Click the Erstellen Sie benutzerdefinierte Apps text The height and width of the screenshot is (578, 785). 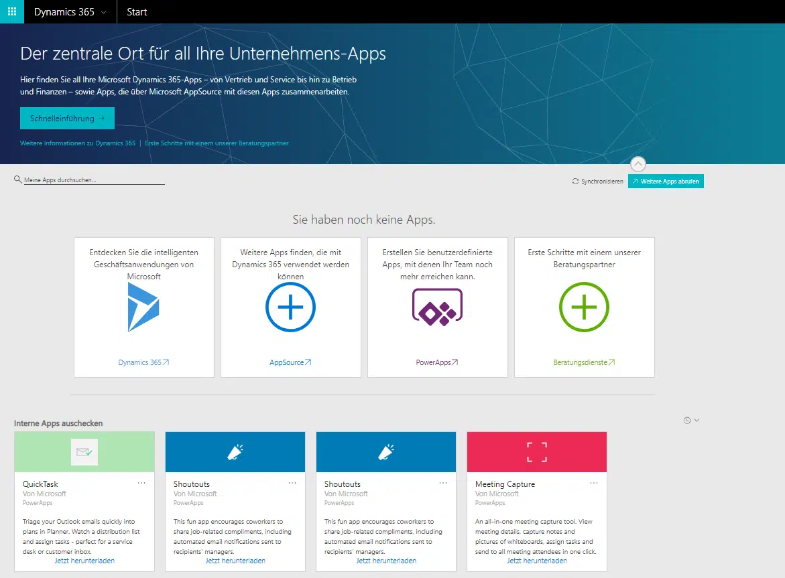tap(438, 265)
